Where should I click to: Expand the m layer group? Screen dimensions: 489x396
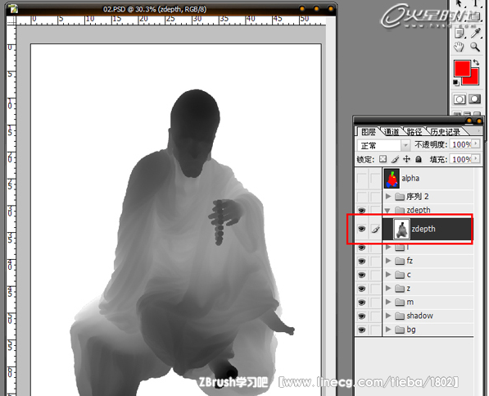point(388,302)
